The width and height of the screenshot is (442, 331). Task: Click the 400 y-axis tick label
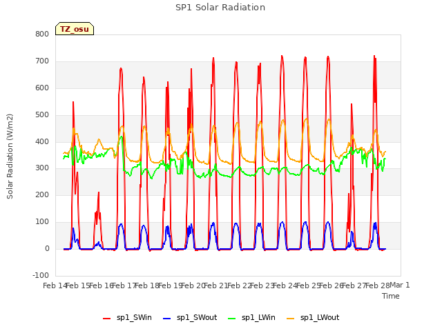[42, 141]
